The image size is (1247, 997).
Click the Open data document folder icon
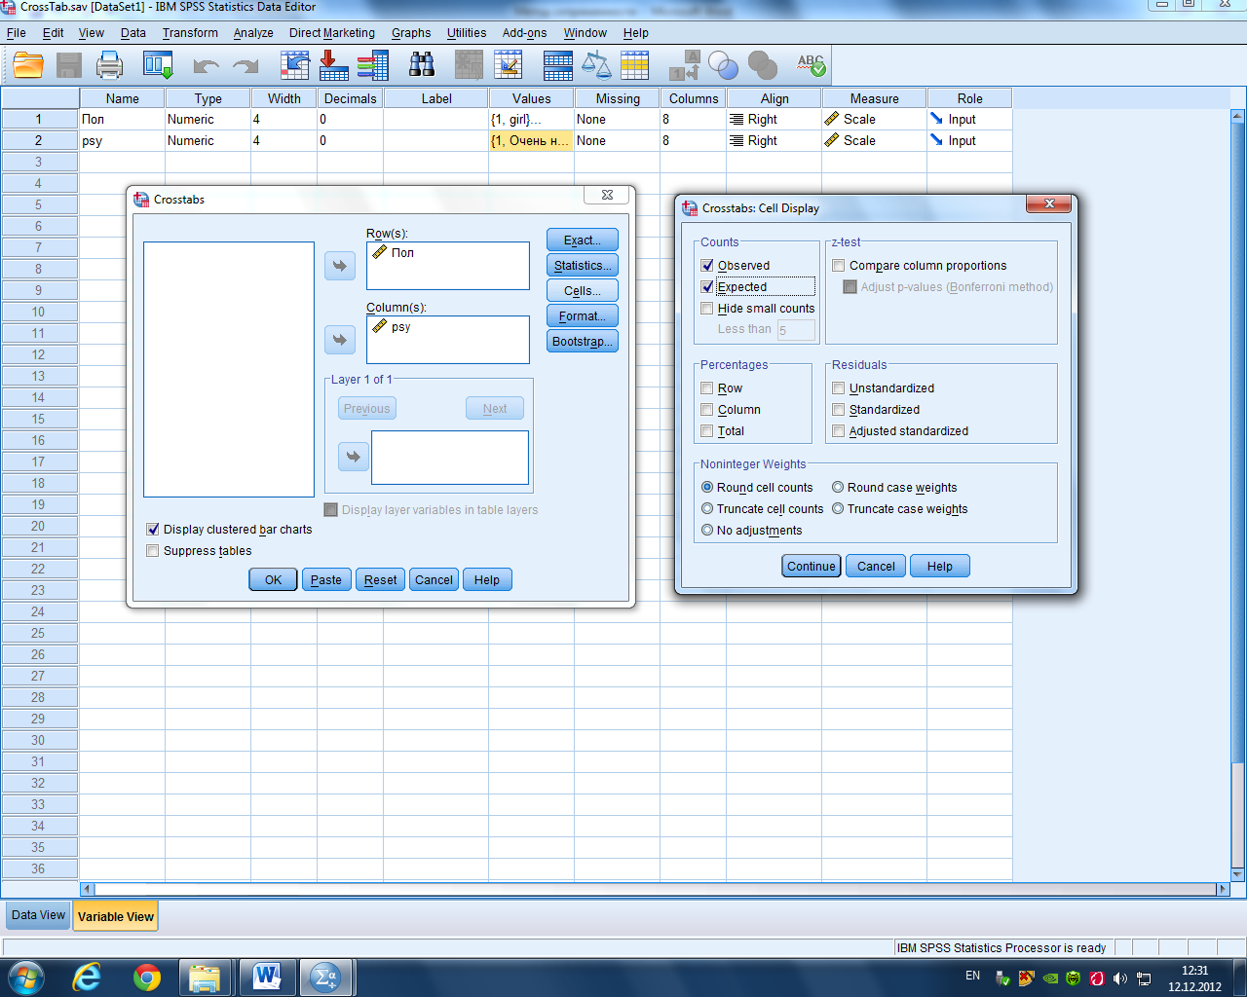pyautogui.click(x=28, y=66)
